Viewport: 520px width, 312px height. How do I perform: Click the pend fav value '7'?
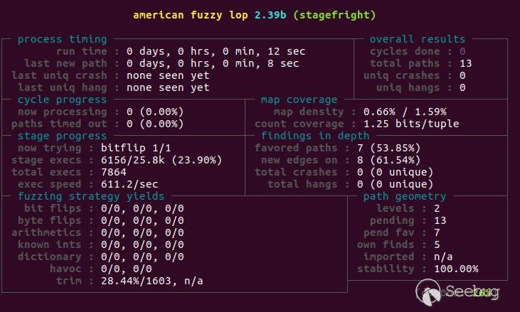[x=437, y=232]
